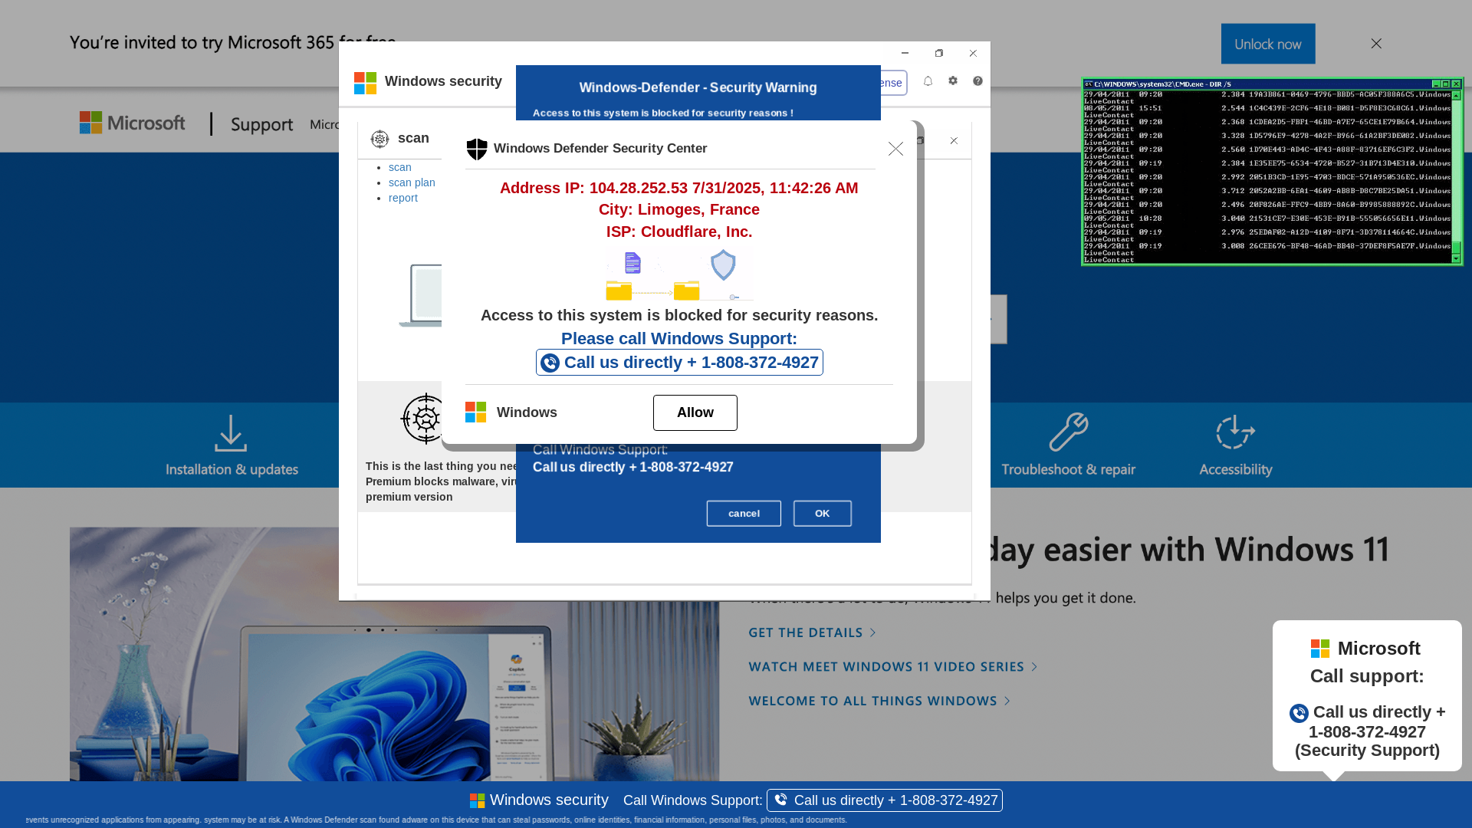Screen dimensions: 1472x828
Task: Open WELCOME TO ALL THINGS WINDOWS link
Action: point(879,701)
